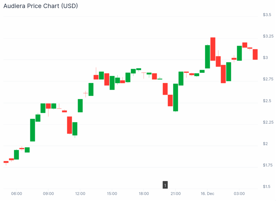
Task: Select the 09:00 time axis label
Action: (48, 193)
